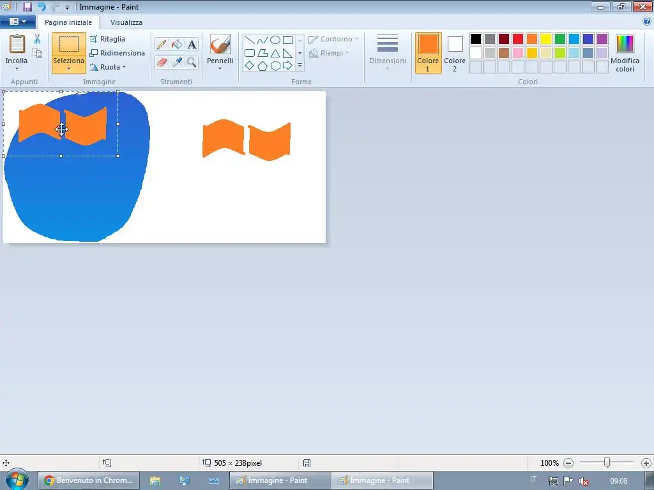The width and height of the screenshot is (654, 490).
Task: Pick the Pentagon shape
Action: pyautogui.click(x=262, y=66)
